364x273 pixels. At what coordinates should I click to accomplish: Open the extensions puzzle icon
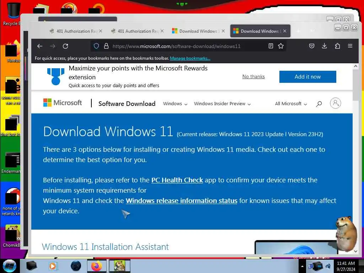(x=337, y=46)
